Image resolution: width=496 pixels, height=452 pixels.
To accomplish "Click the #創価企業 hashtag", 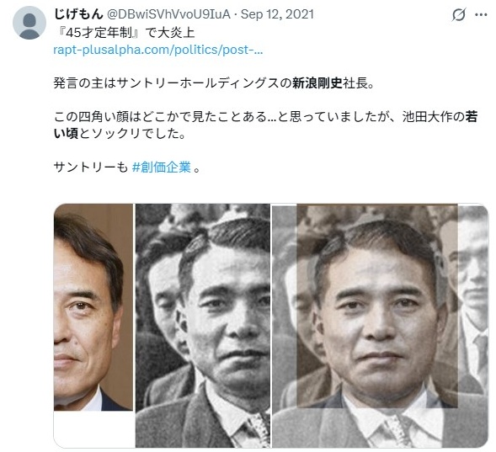I will pyautogui.click(x=162, y=167).
